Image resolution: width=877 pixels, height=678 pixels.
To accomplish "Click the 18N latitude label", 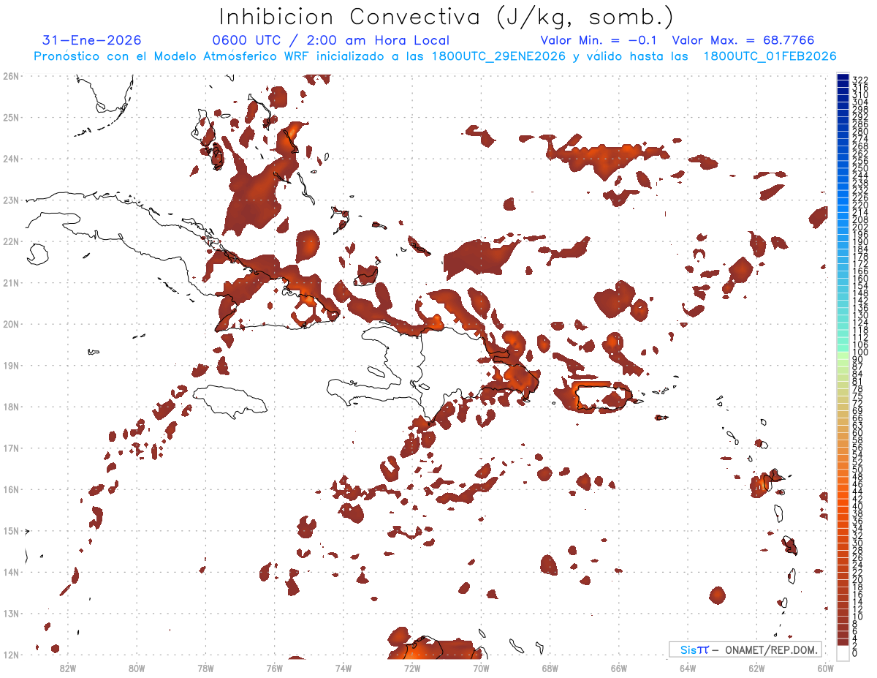I will (11, 407).
